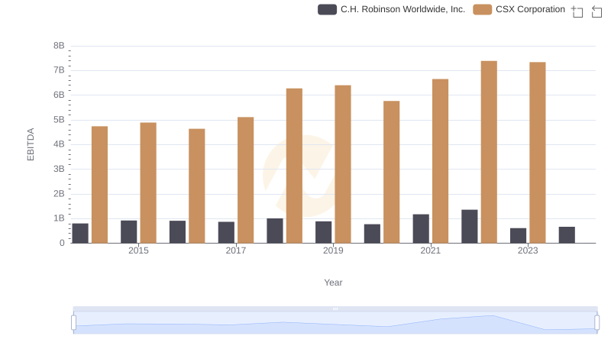
Task: Click the 2023 x-axis label
Action: point(528,250)
